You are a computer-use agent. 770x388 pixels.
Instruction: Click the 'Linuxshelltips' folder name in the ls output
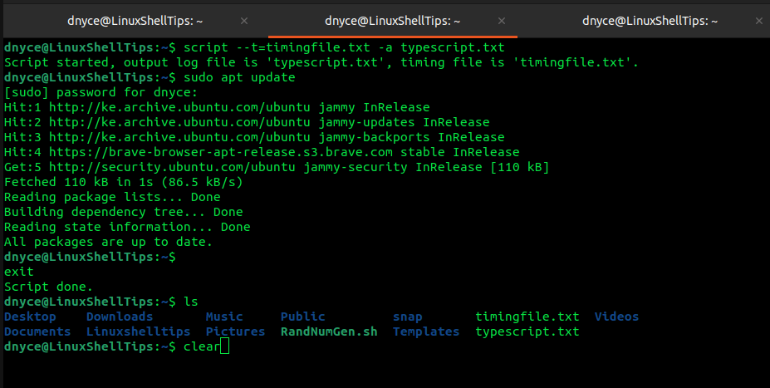pyautogui.click(x=139, y=332)
